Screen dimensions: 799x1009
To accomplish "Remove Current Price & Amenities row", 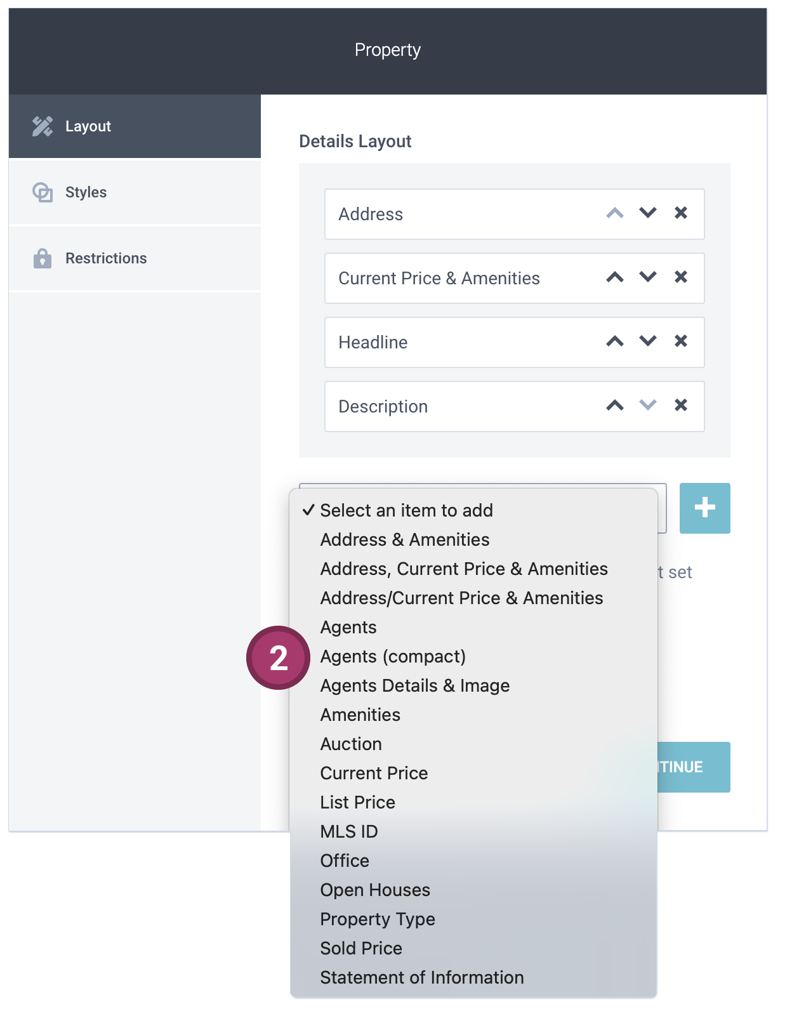I will coord(680,277).
